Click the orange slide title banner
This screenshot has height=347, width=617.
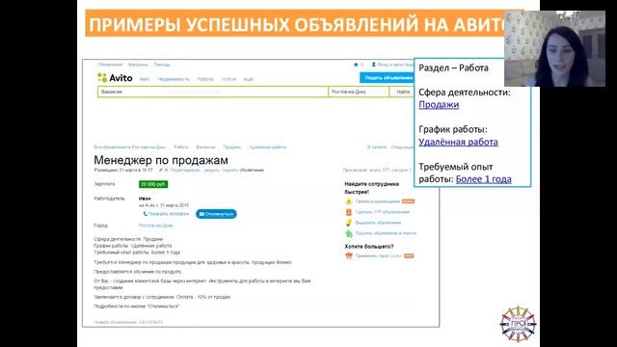(x=305, y=24)
